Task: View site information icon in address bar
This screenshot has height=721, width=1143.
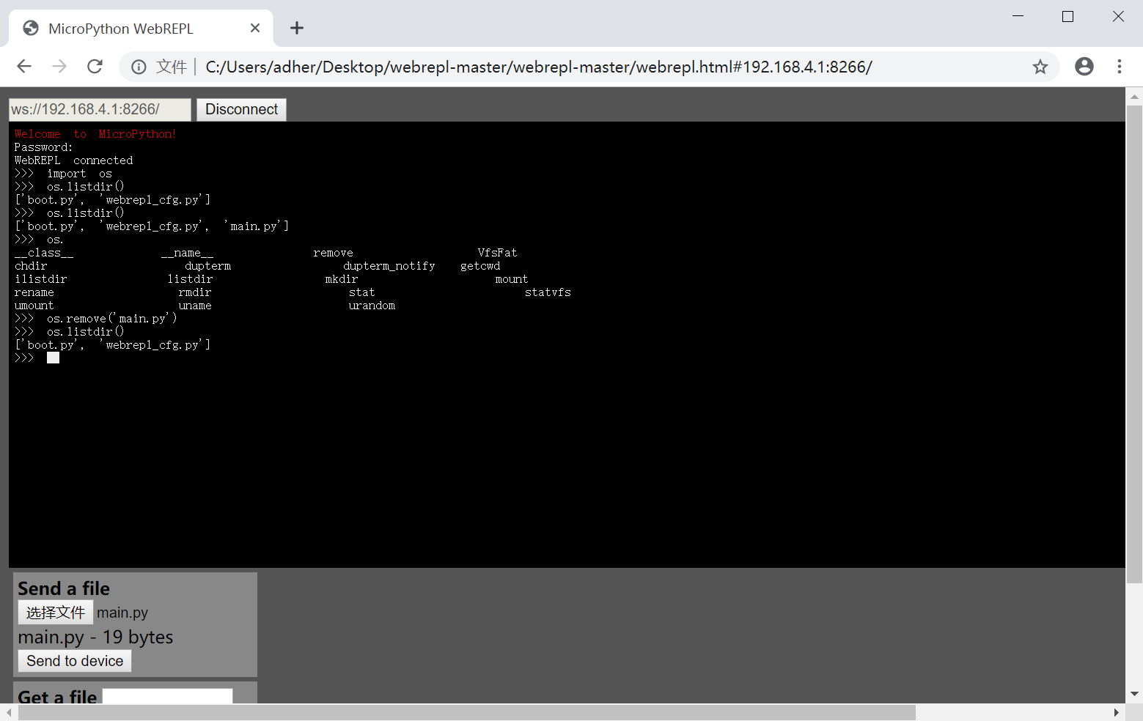Action: click(x=139, y=67)
